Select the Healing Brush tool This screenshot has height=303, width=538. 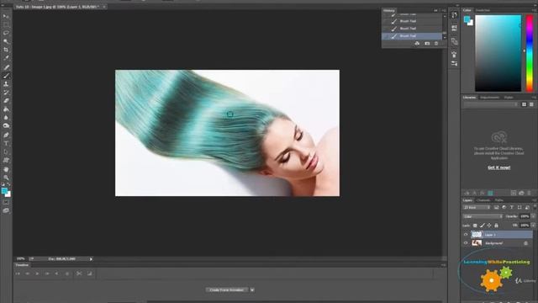(x=6, y=67)
